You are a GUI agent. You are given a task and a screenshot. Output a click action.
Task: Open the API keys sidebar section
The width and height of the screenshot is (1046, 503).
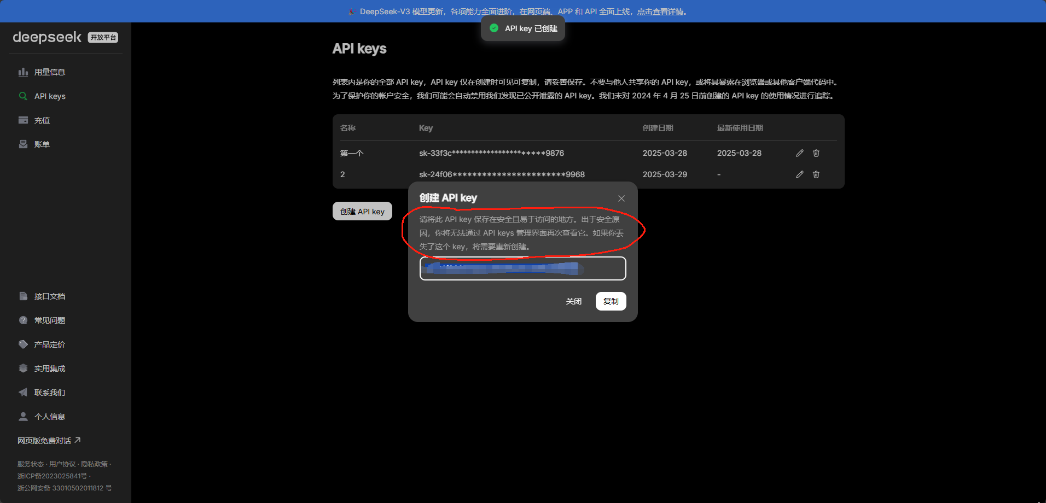pyautogui.click(x=50, y=96)
